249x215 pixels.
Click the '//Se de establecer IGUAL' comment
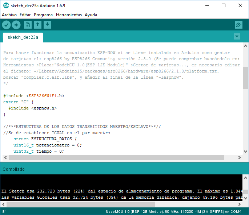[x=57, y=133]
